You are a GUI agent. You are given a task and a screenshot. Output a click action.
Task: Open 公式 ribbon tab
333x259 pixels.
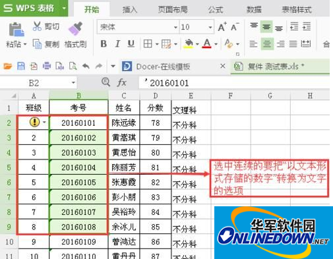(x=216, y=9)
